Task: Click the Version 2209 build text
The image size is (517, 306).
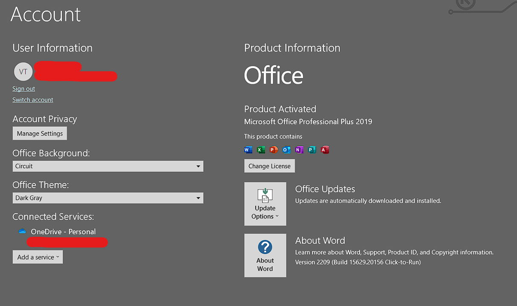Action: [x=358, y=262]
